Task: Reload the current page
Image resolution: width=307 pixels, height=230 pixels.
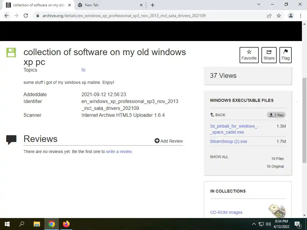Action: [x=26, y=16]
